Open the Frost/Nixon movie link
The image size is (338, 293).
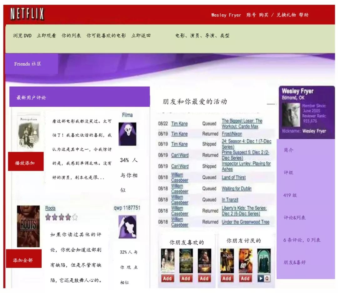(x=232, y=134)
